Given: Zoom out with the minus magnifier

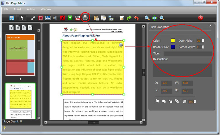Looking at the screenshot, I should (x=147, y=18).
